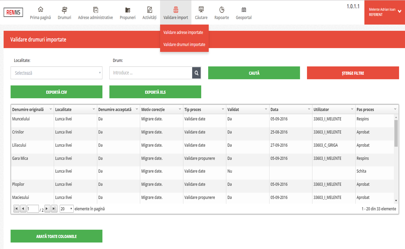The width and height of the screenshot is (405, 249).
Task: Open Rapoarte pie chart icon
Action: tap(222, 10)
